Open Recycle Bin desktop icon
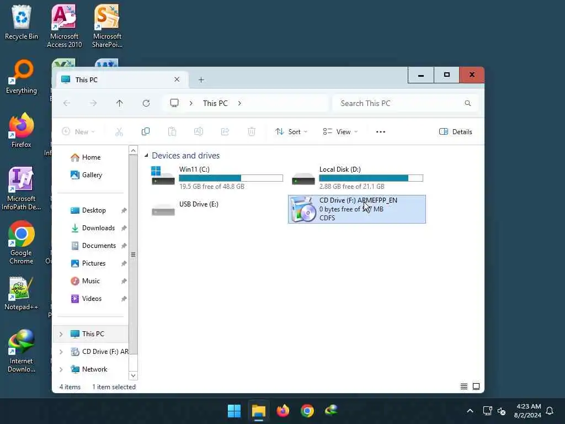 tap(22, 22)
